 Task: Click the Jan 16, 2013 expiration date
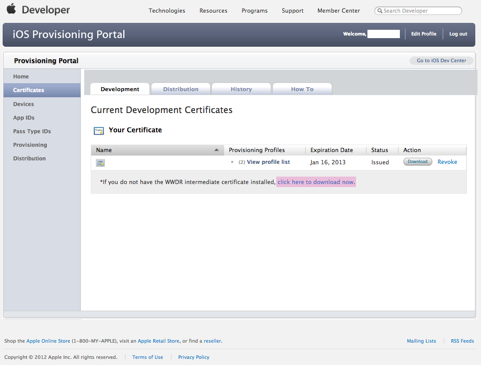pyautogui.click(x=328, y=162)
